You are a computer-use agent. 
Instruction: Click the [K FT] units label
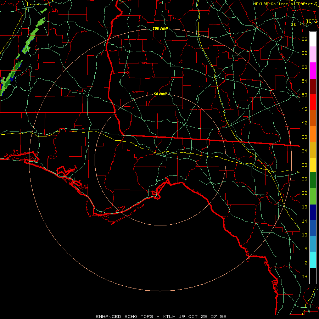click(300, 25)
